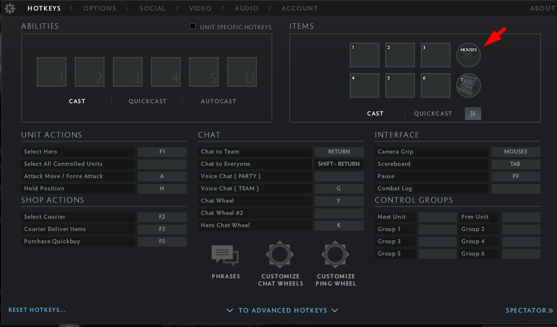Select Quickcast mode under Abilities
Screen dimensions: 557x327
pos(148,101)
